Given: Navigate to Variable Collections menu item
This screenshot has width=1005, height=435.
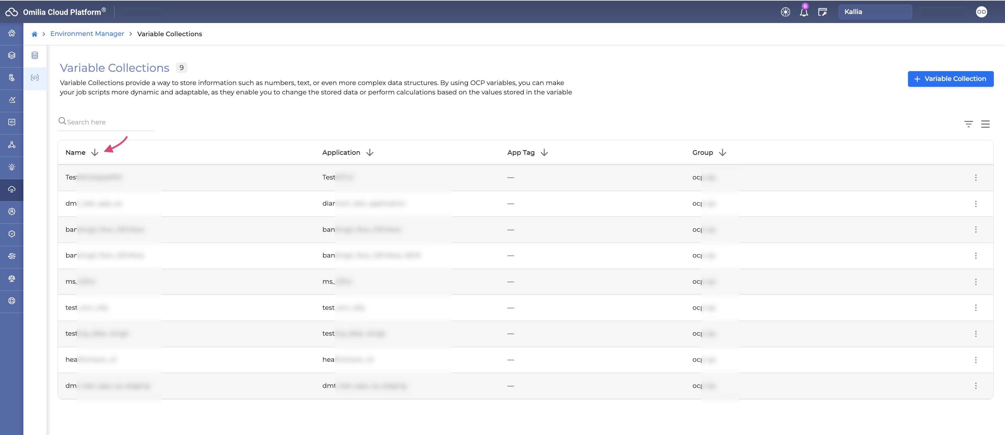Looking at the screenshot, I should coord(35,77).
